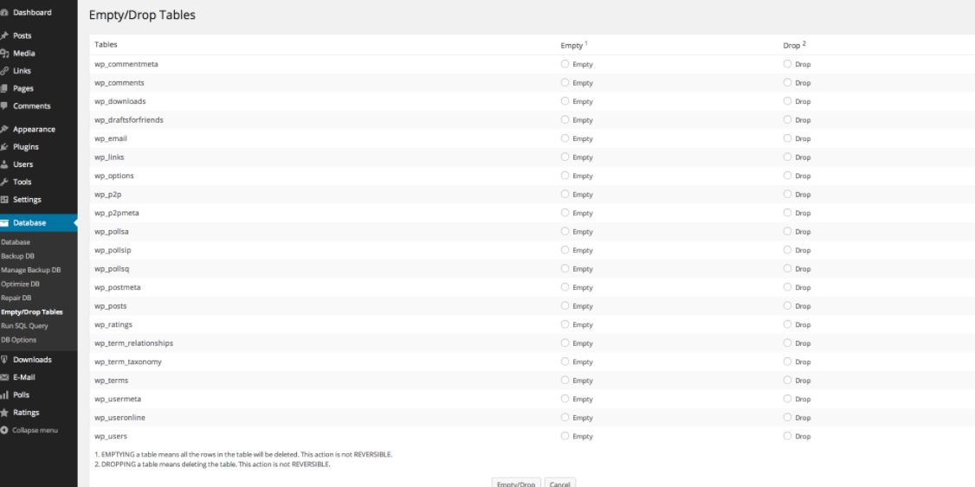
Task: Open Run SQL Query submenu item
Action: 25,326
